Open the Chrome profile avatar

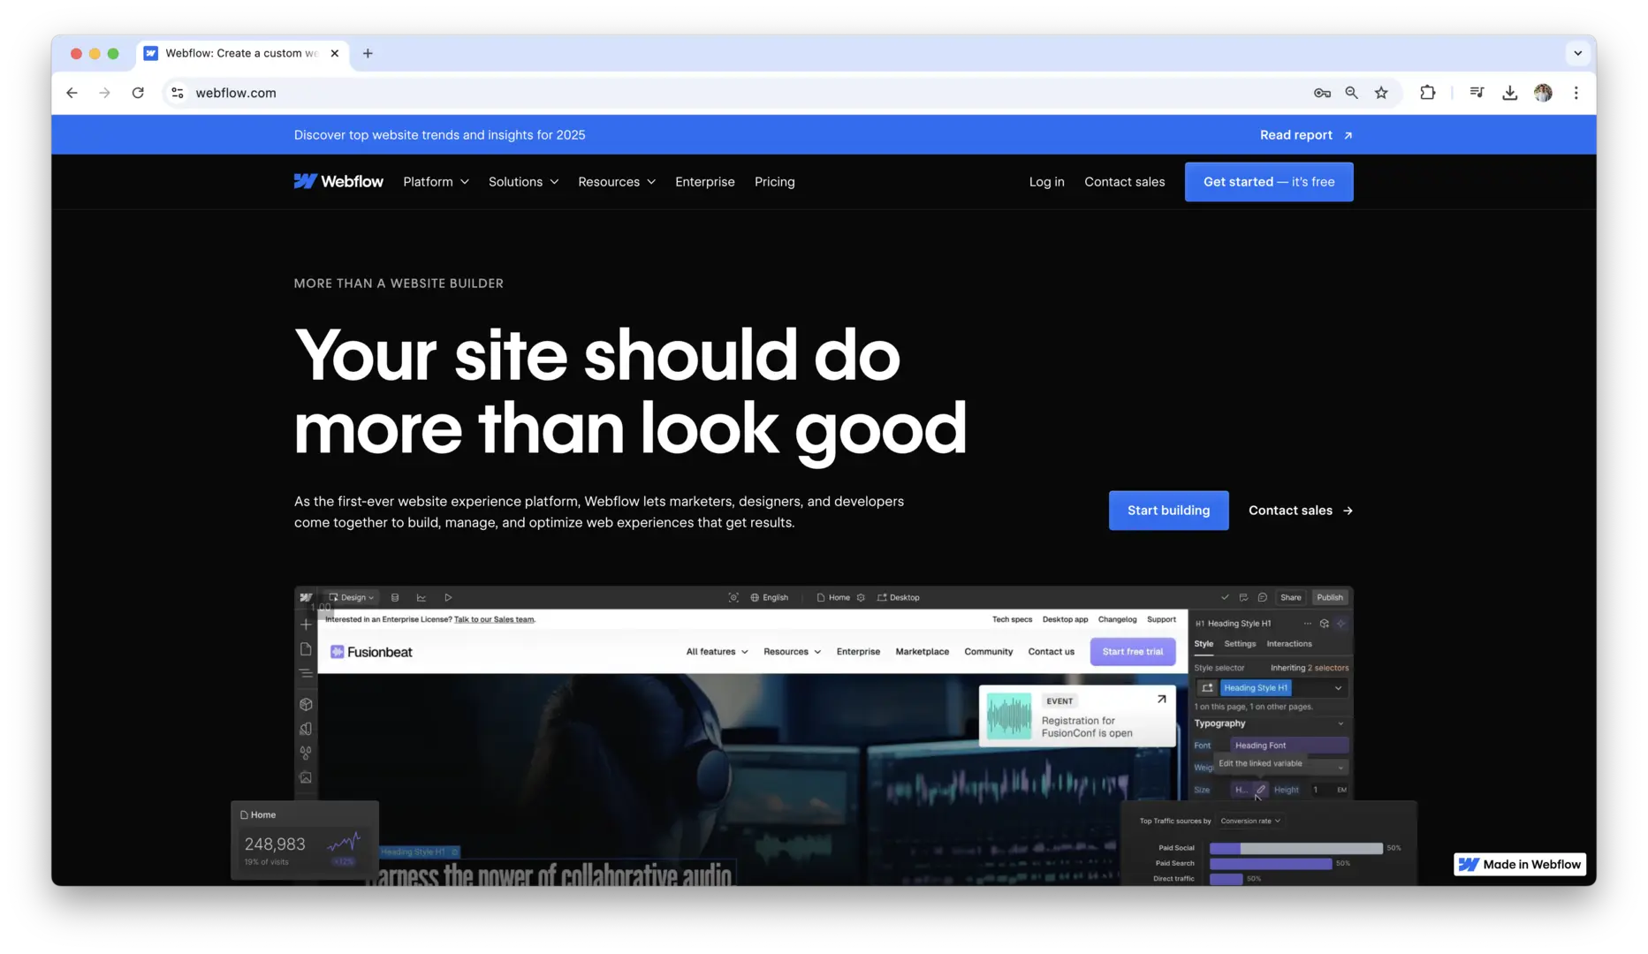point(1543,93)
